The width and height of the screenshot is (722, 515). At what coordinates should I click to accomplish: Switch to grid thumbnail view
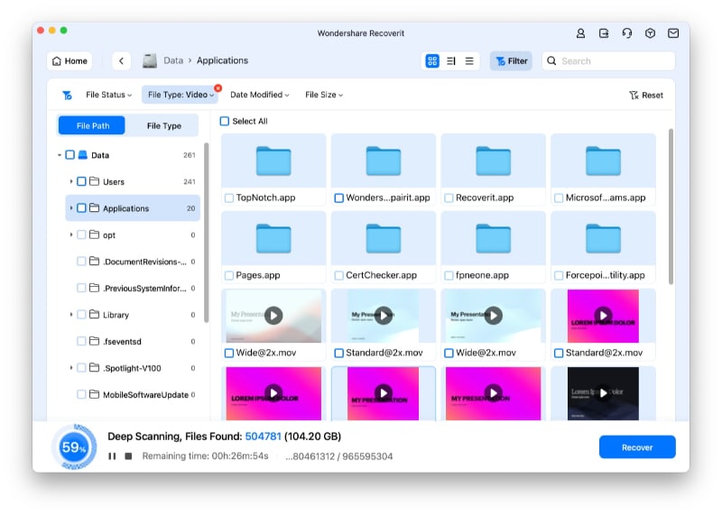click(x=432, y=60)
